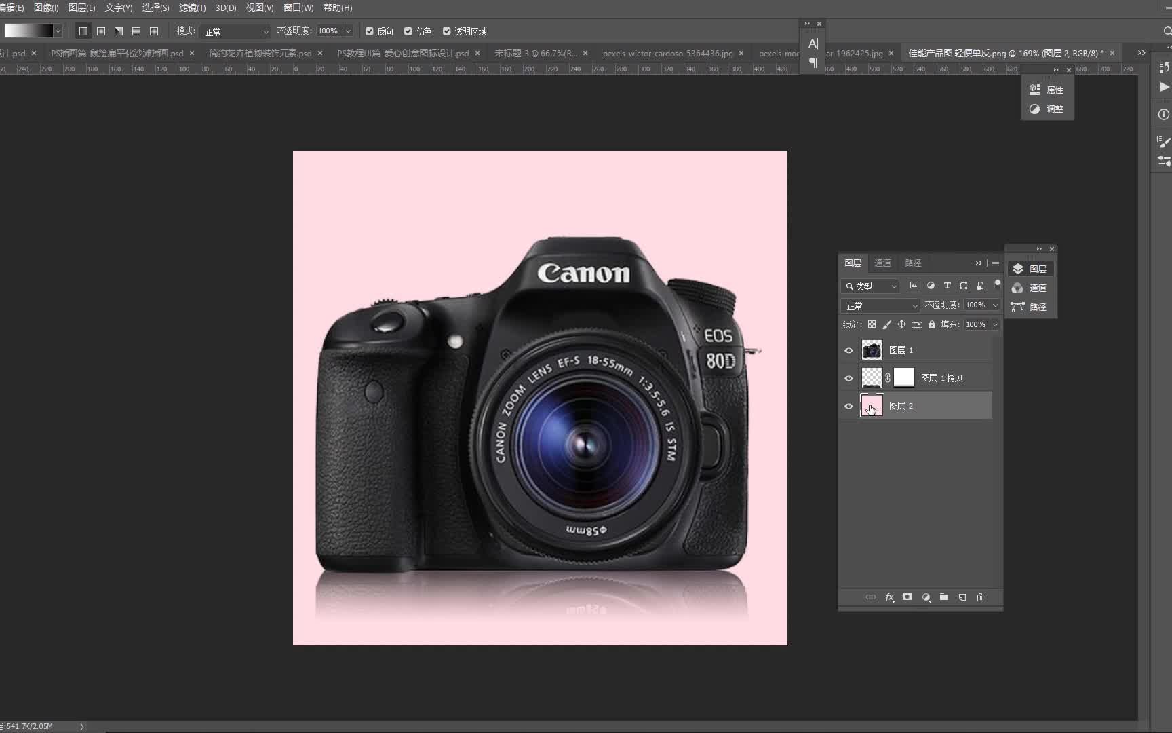The height and width of the screenshot is (733, 1172).
Task: Open the 滤镜(T) menu
Action: tap(192, 7)
